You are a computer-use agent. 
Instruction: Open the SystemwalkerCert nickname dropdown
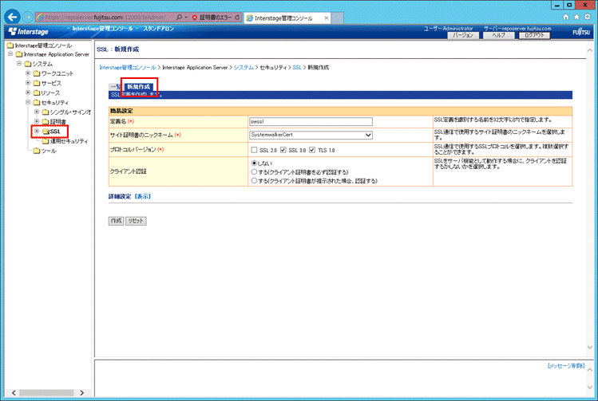point(311,135)
